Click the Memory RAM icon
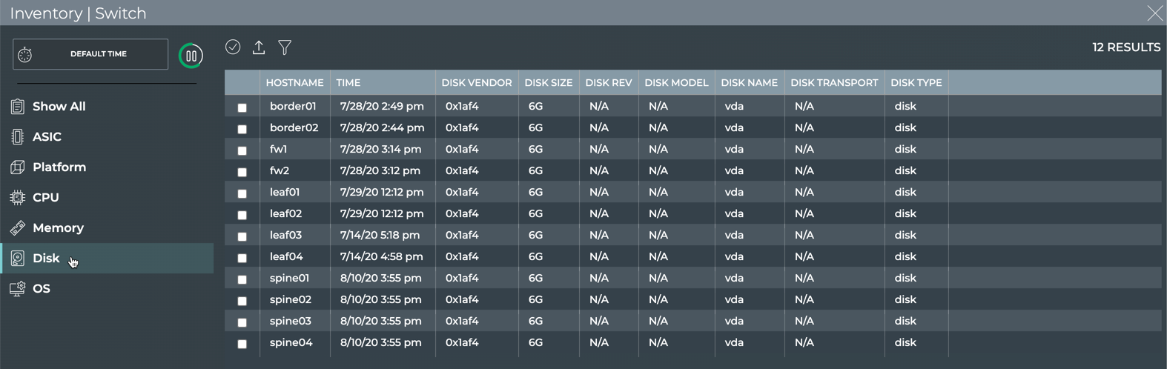 click(18, 227)
